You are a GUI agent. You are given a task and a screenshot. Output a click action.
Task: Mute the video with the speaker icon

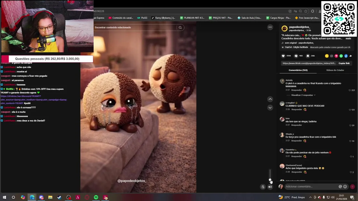(270, 187)
